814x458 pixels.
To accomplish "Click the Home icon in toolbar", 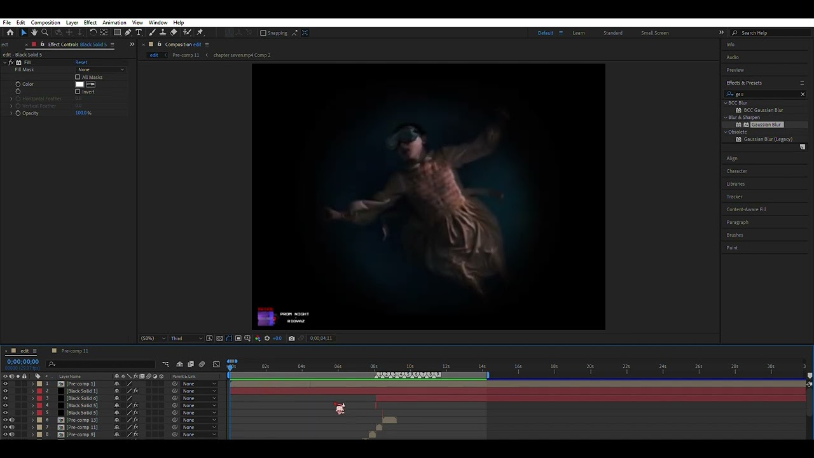I will click(x=10, y=32).
